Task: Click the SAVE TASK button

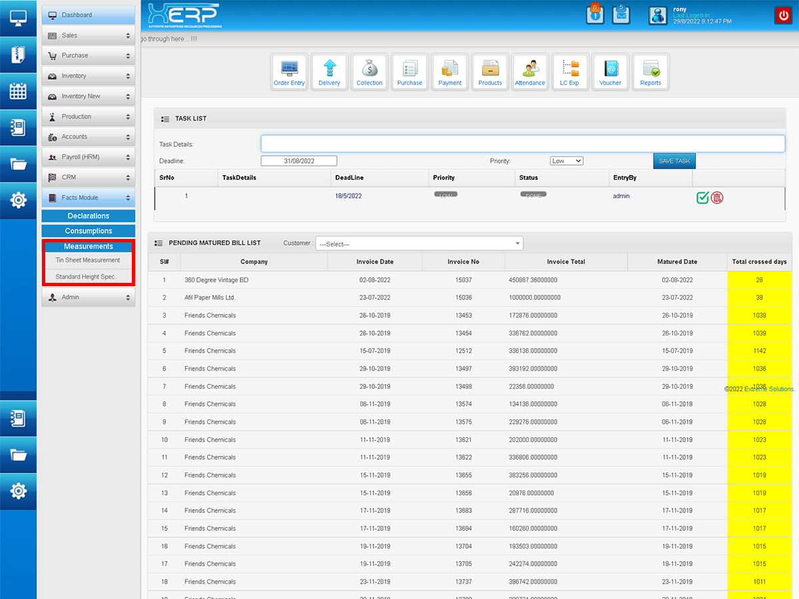Action: click(x=674, y=161)
